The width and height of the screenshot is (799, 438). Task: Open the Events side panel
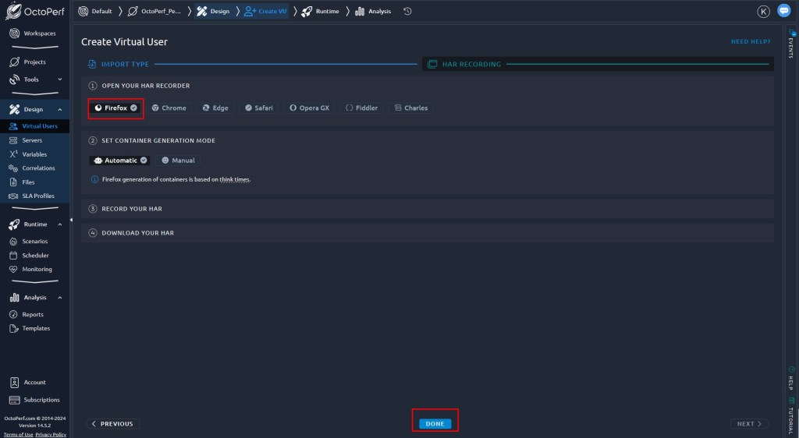[x=790, y=48]
